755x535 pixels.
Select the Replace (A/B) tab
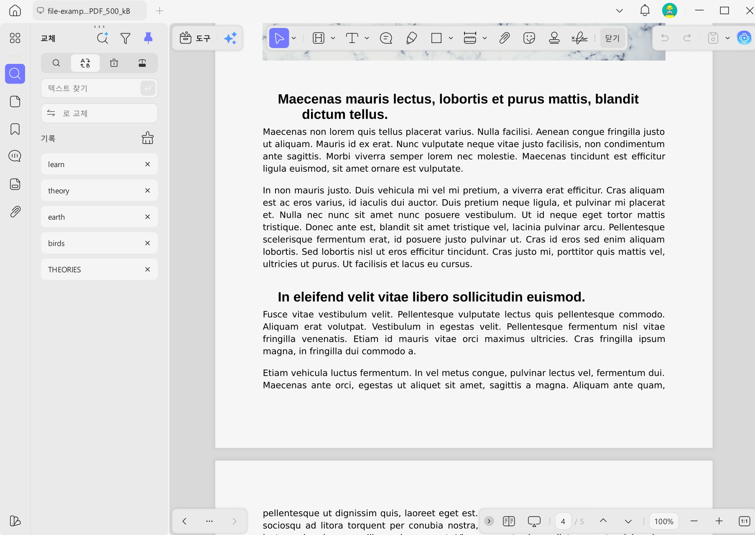85,63
